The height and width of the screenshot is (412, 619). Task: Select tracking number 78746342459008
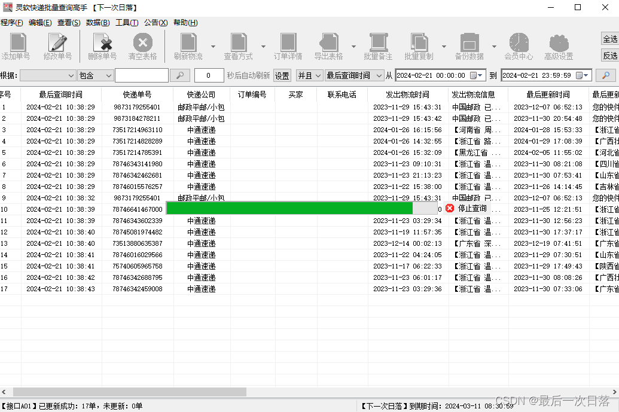click(138, 289)
